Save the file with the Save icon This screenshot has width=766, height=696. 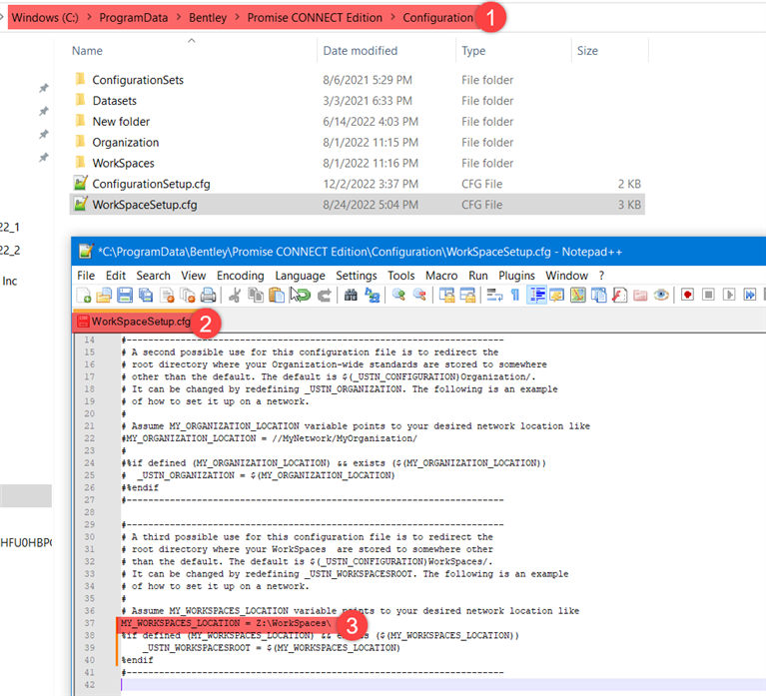coord(125,295)
